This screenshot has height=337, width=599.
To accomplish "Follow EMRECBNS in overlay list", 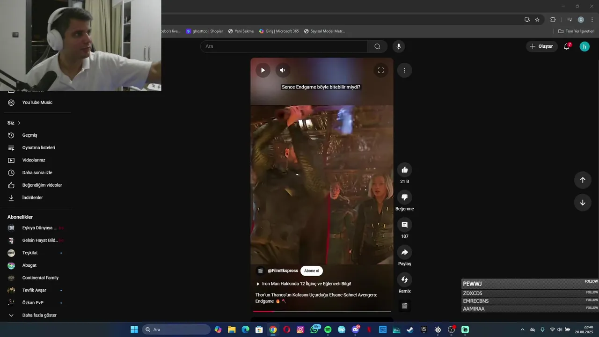I will pyautogui.click(x=592, y=300).
